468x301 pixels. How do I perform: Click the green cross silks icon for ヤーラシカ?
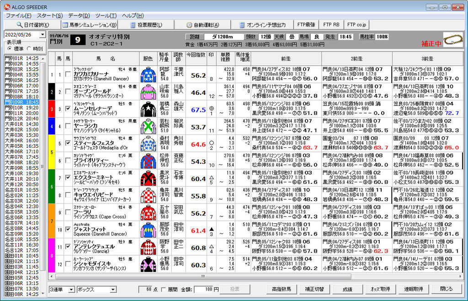point(149,126)
